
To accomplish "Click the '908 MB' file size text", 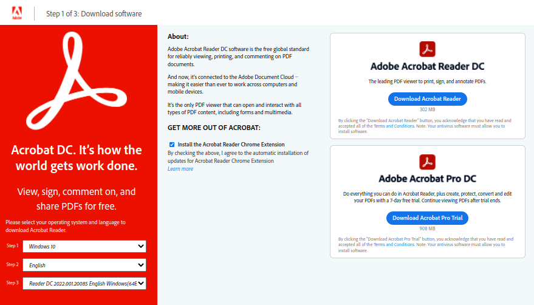I will [x=428, y=228].
